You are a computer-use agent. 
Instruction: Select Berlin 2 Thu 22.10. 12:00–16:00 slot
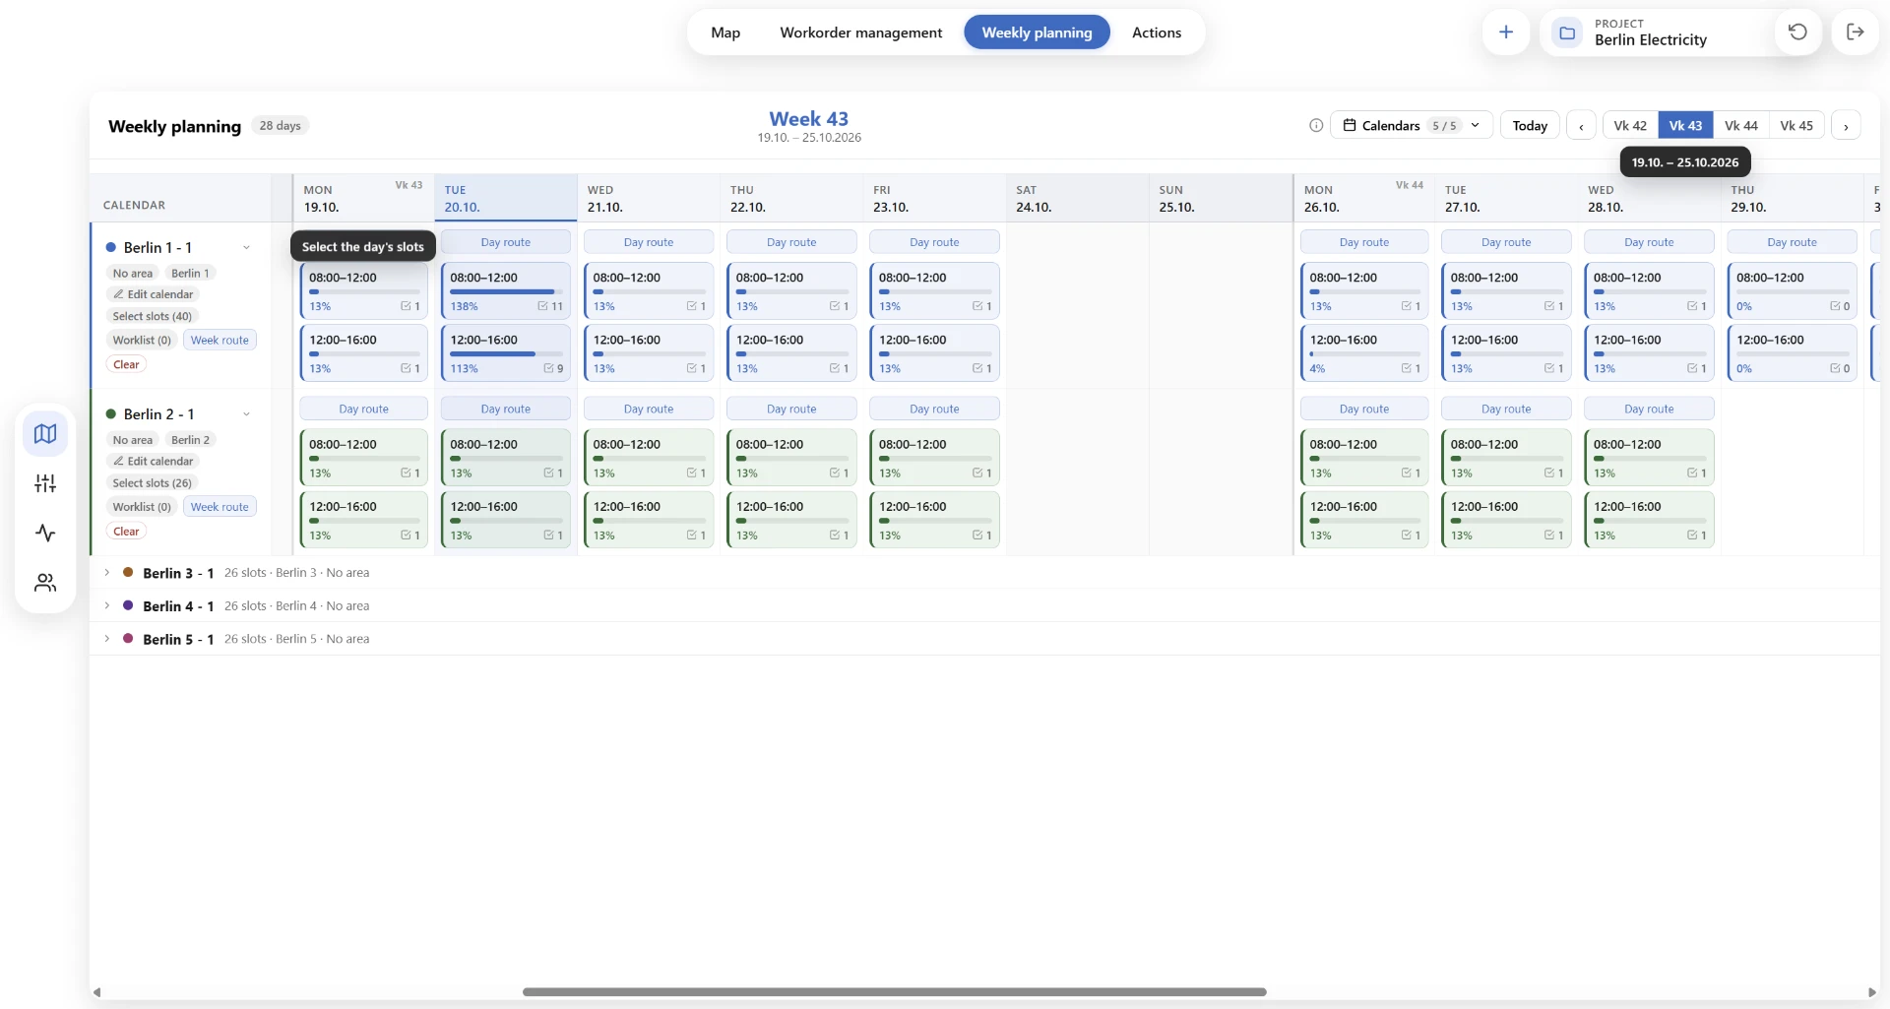(791, 519)
